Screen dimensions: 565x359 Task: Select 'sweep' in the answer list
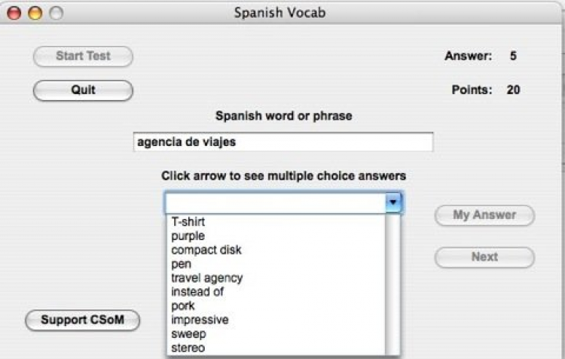(188, 333)
